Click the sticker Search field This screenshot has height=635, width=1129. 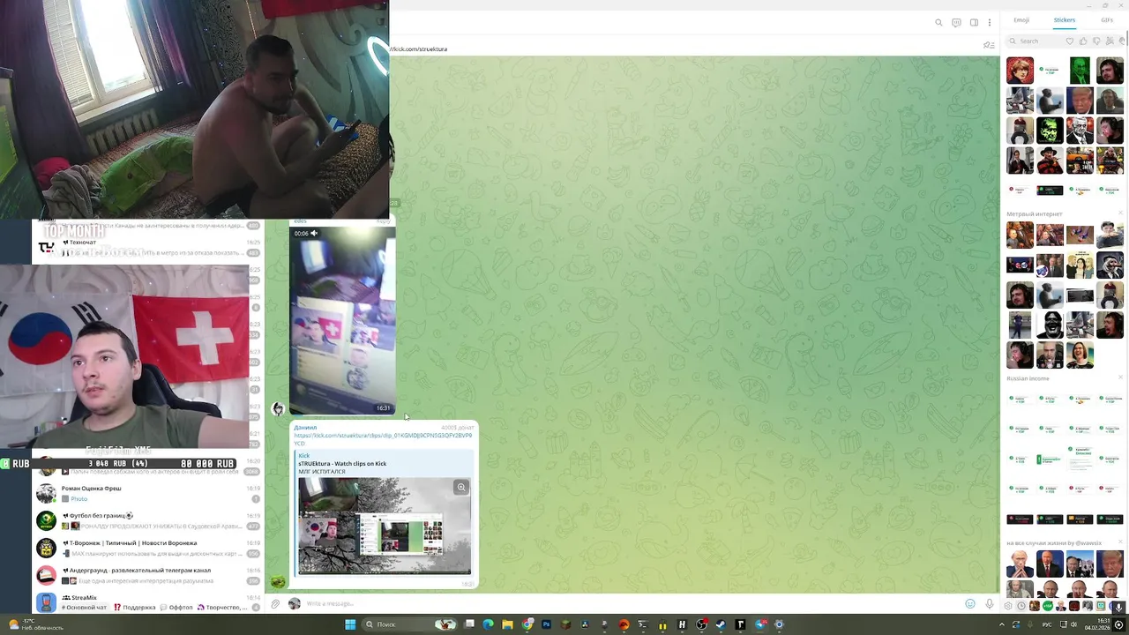[1037, 41]
